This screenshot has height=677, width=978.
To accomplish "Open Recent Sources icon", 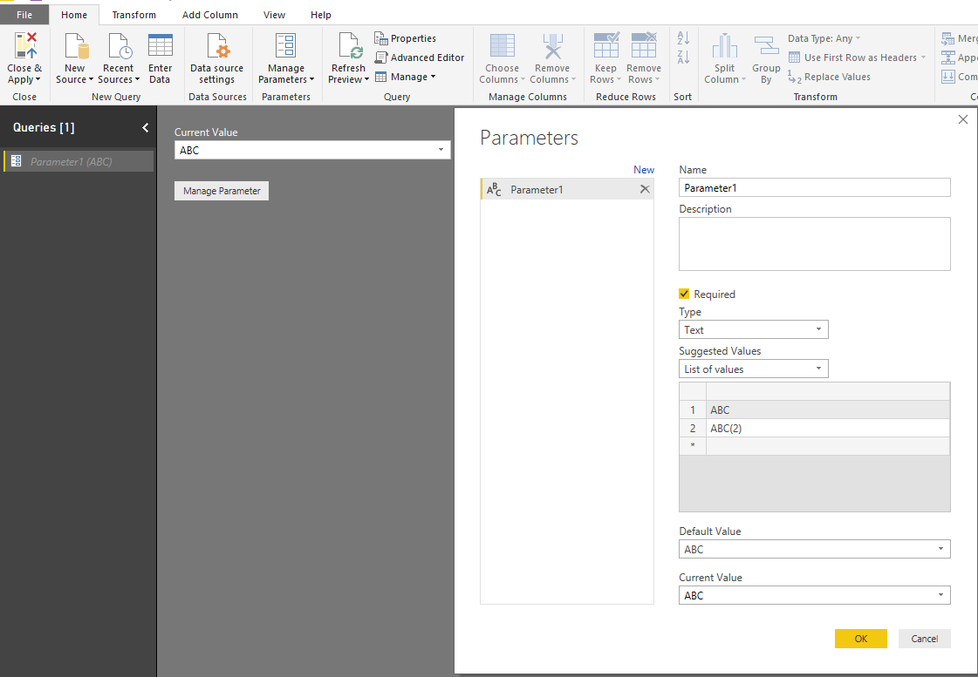I will (x=120, y=46).
